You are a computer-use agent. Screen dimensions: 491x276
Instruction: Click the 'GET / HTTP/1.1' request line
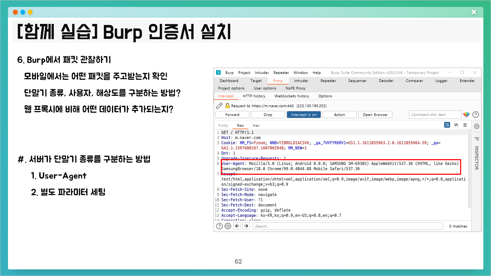(238, 132)
